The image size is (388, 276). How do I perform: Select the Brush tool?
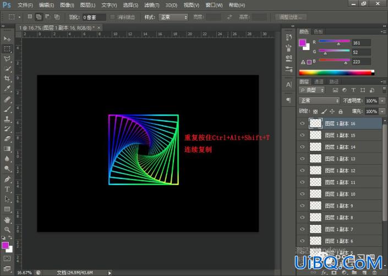coord(7,109)
